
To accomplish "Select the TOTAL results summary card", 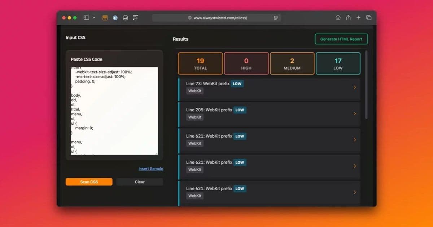I will (200, 63).
